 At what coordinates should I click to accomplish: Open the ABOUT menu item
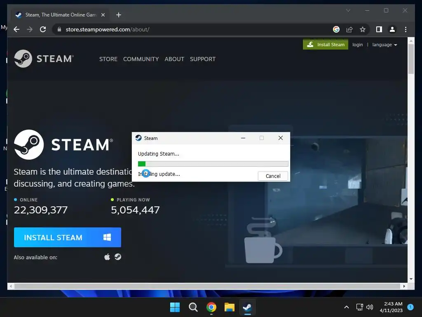click(x=174, y=59)
